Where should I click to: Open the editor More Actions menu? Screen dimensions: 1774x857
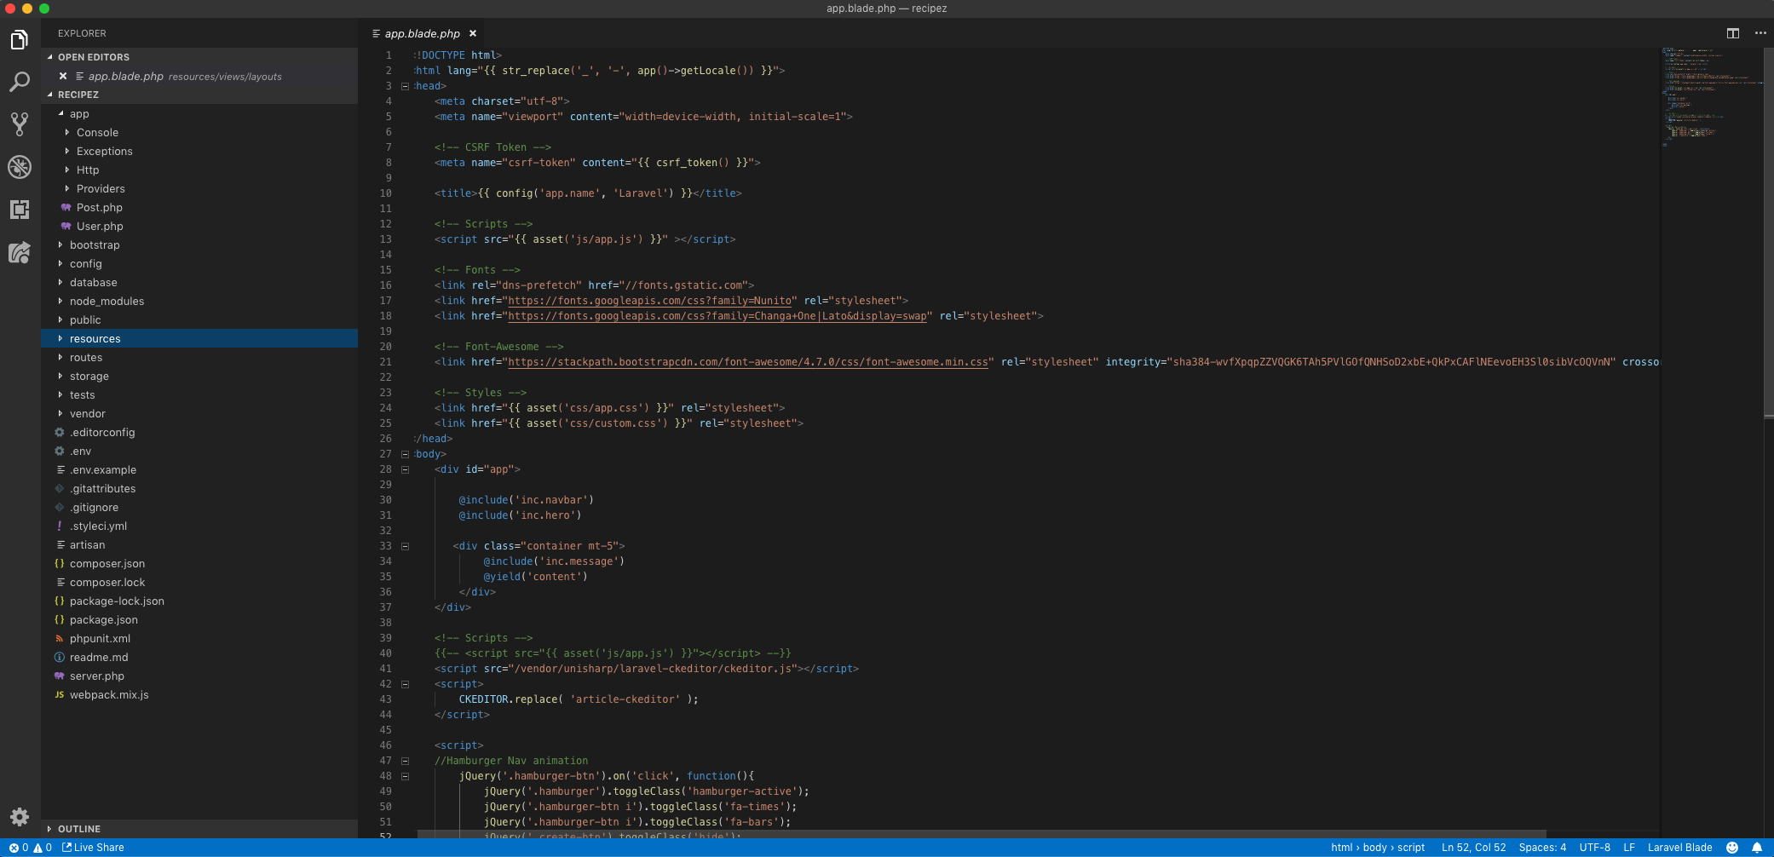click(x=1760, y=33)
